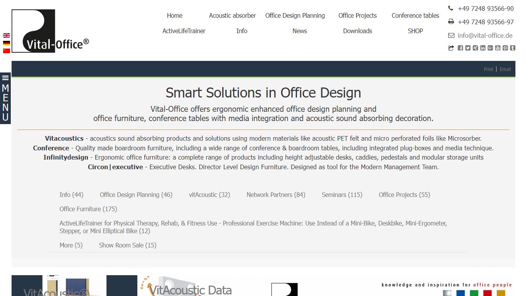Open Acoustic absorber menu item
Viewport: 527px width, 296px height.
[233, 15]
